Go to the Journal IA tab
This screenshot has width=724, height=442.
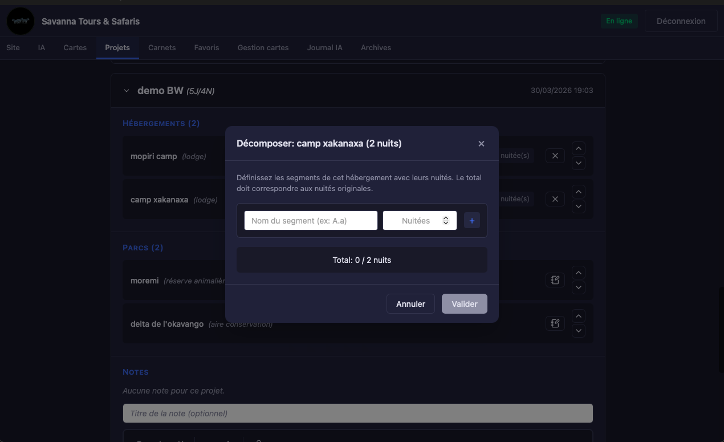pyautogui.click(x=324, y=47)
